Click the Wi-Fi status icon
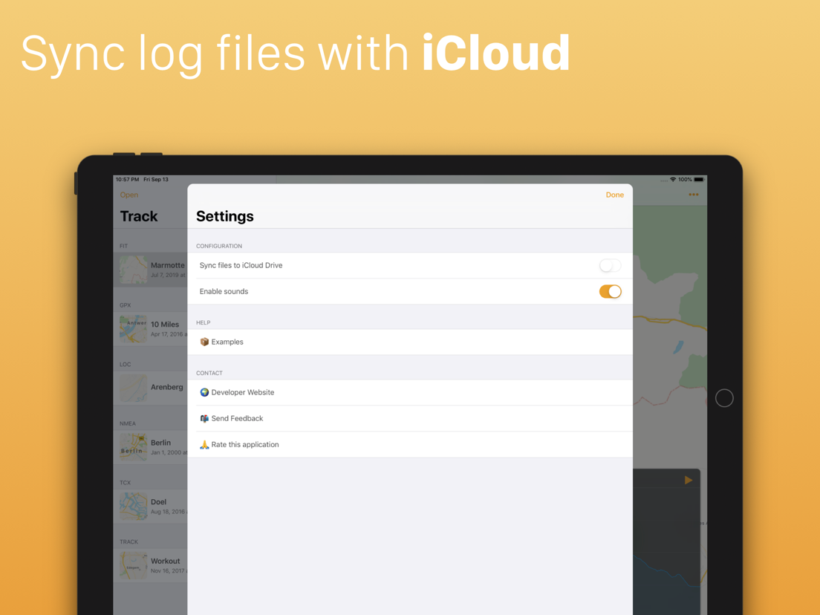Image resolution: width=820 pixels, height=615 pixels. pyautogui.click(x=673, y=180)
